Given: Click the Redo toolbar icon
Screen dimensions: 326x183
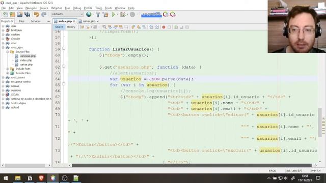Looking at the screenshot, I should click(x=44, y=15).
